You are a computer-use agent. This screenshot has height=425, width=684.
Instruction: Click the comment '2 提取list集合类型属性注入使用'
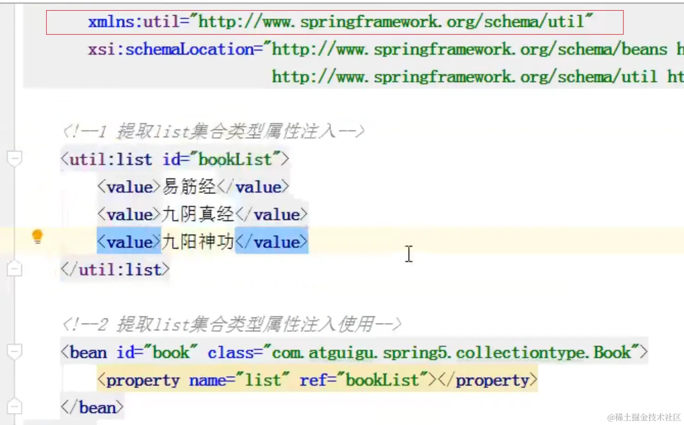(232, 325)
